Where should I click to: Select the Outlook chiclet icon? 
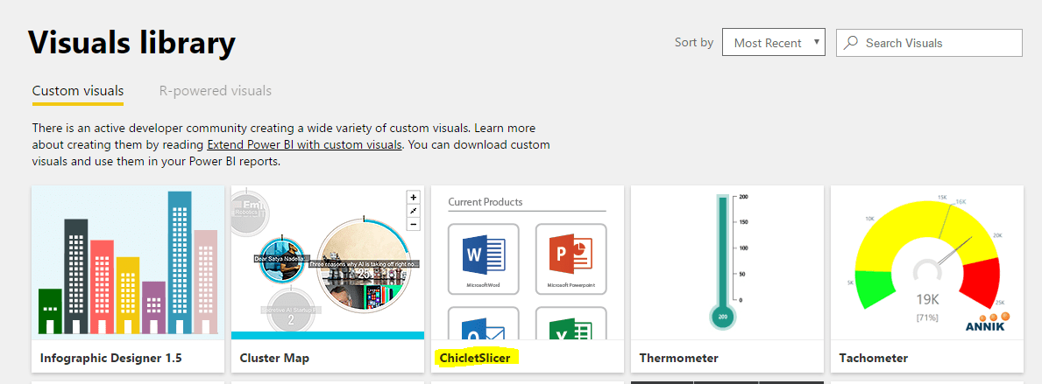point(484,323)
